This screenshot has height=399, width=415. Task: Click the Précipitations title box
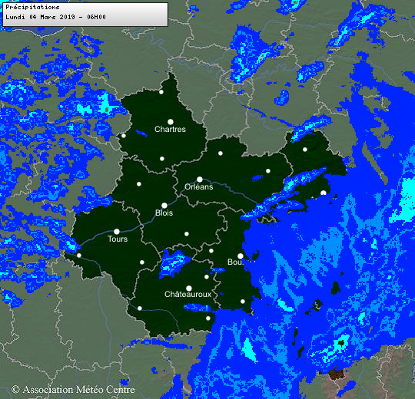(85, 15)
